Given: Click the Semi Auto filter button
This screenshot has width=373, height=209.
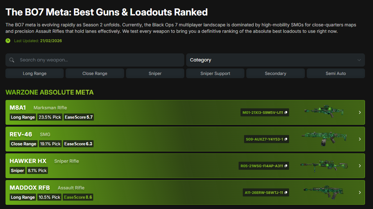Looking at the screenshot, I should click(336, 73).
